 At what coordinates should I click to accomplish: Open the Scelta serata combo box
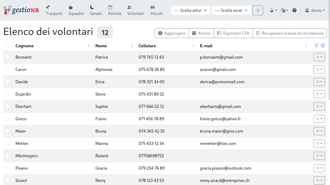(231, 10)
